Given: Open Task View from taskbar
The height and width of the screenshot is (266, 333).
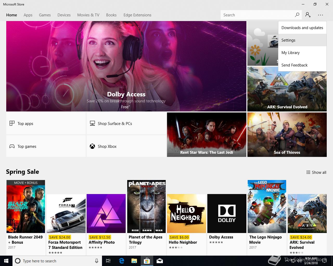Looking at the screenshot, I should click(108, 261).
